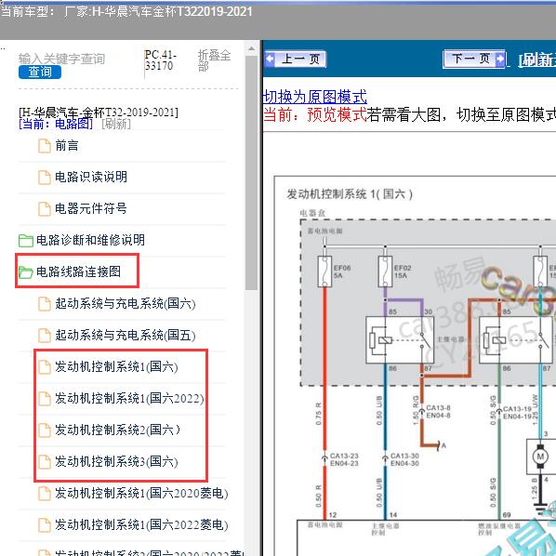The image size is (556, 556).
Task: Open the 切换为原图模式 link
Action: 315,97
